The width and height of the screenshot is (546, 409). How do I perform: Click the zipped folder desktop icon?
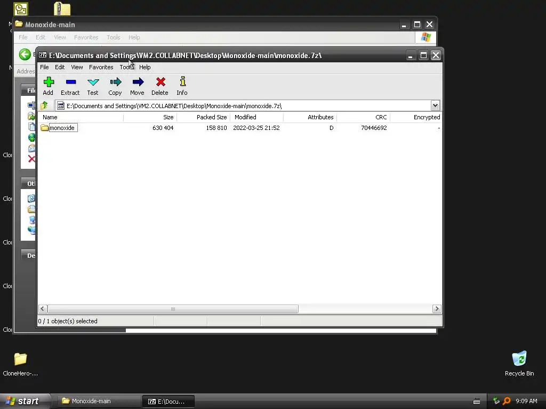(x=62, y=9)
